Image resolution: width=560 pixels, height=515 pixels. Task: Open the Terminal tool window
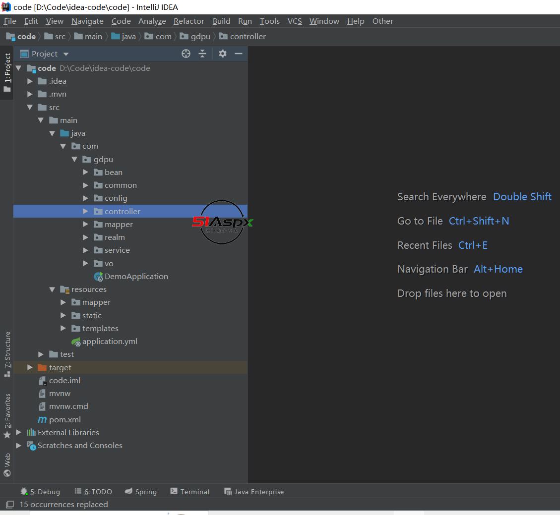click(x=190, y=492)
